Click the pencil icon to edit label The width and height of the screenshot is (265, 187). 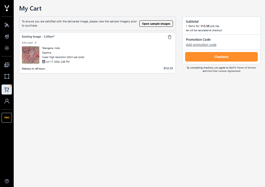coord(36,43)
